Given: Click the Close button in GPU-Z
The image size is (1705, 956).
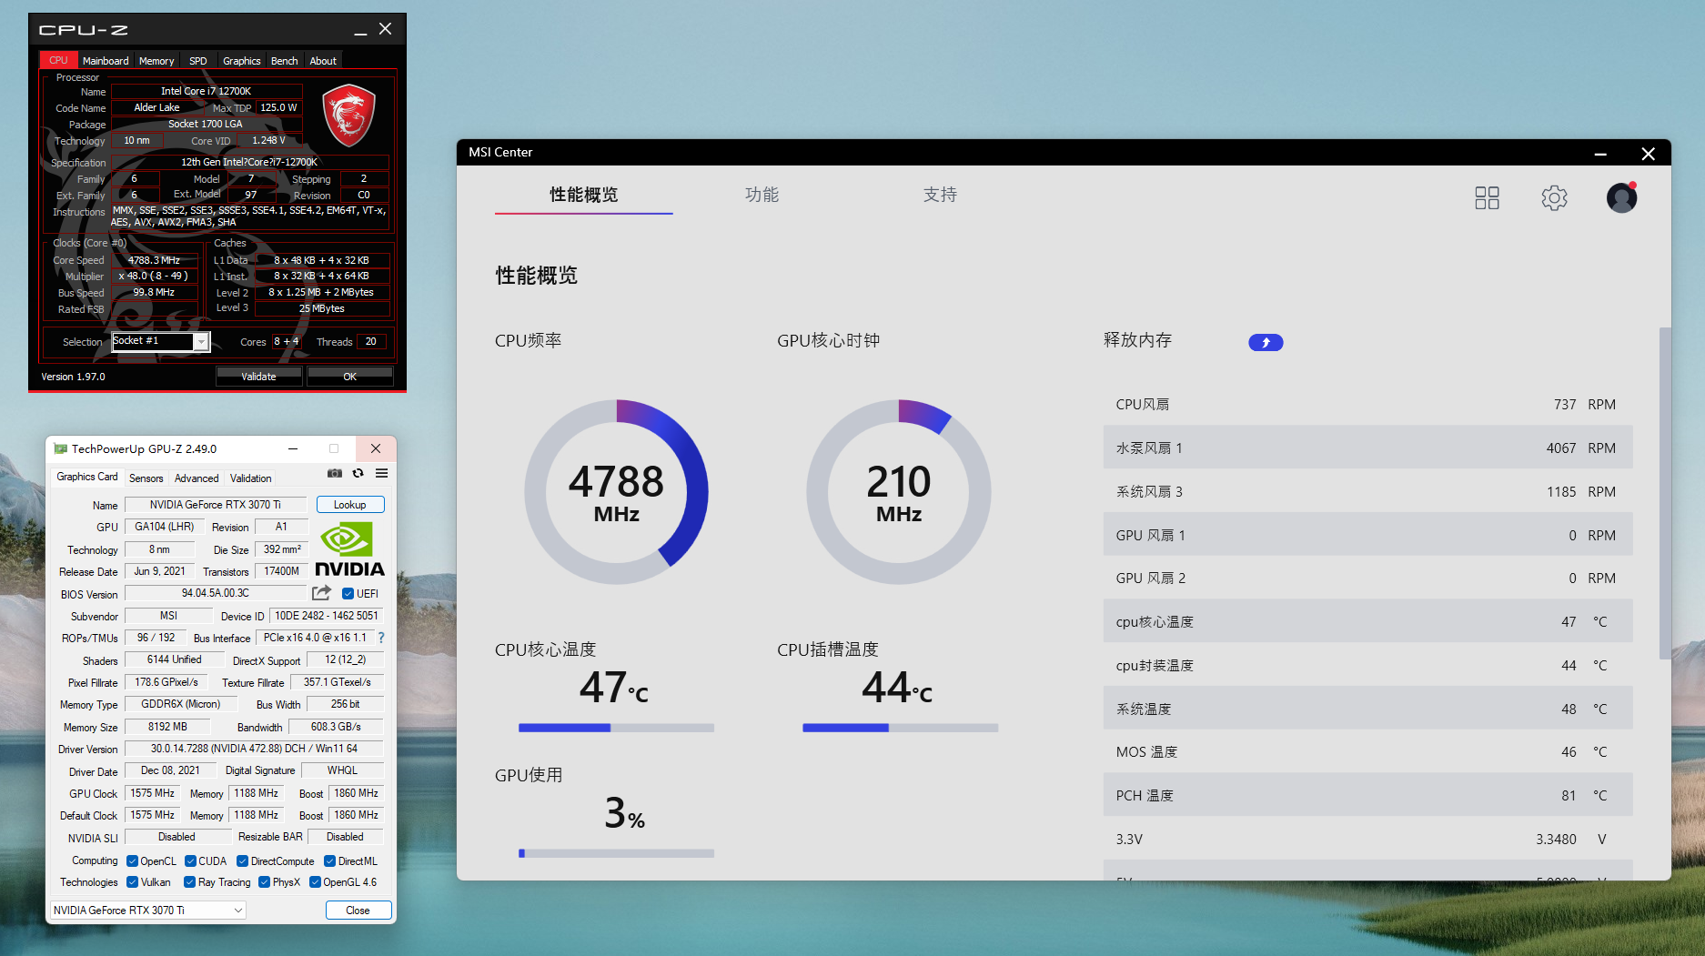Looking at the screenshot, I should point(358,910).
